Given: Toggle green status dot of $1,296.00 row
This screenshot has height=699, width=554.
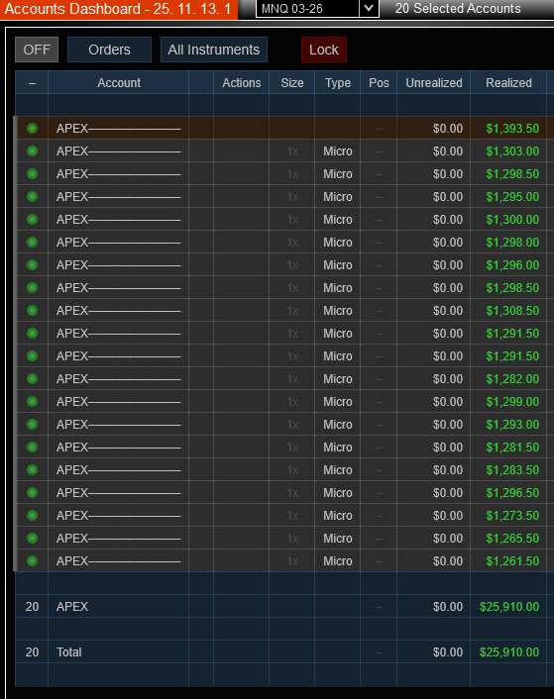Looking at the screenshot, I should pos(32,264).
